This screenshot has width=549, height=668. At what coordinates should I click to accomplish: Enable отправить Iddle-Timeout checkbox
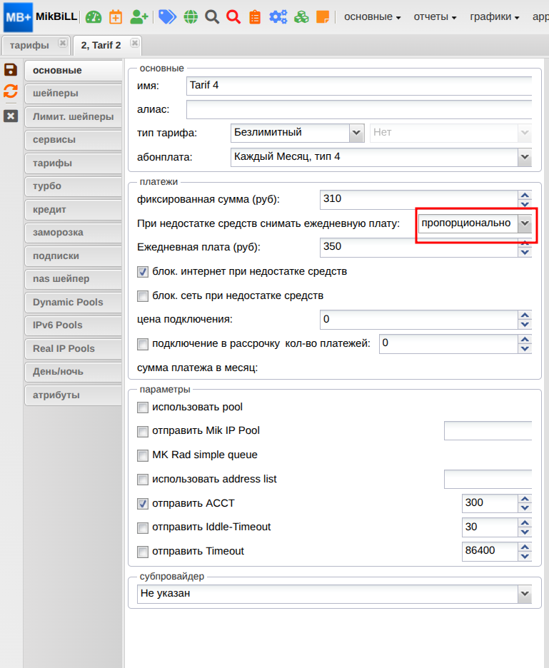coord(142,528)
